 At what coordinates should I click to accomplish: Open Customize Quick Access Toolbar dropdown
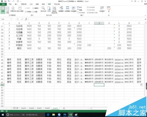point(21,1)
